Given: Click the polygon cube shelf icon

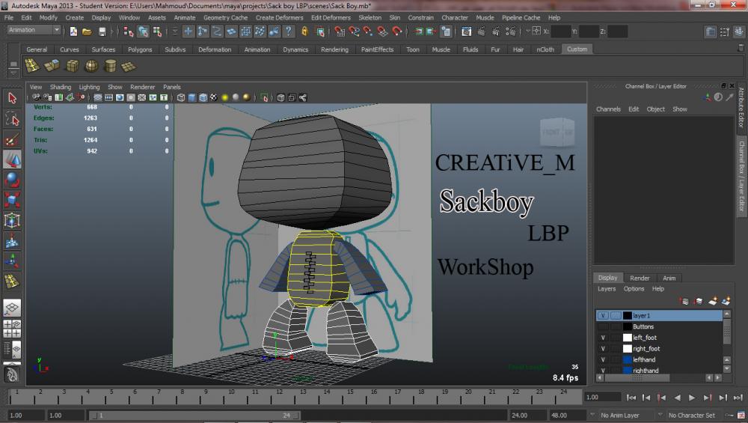Looking at the screenshot, I should pos(72,65).
